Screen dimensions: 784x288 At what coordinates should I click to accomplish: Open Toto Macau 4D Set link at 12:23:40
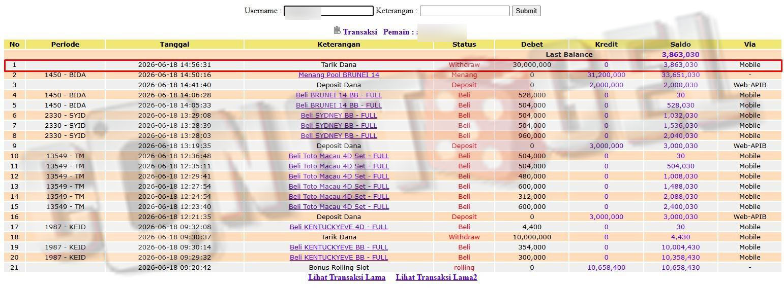point(339,206)
